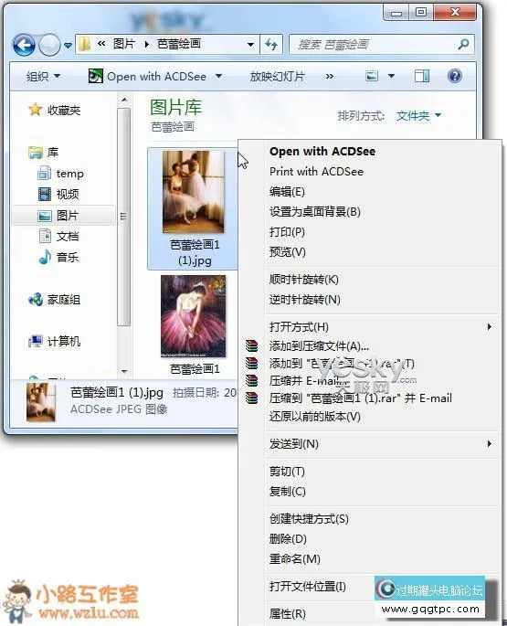Expand Open with ACDSee dropdown arrow
Image resolution: width=507 pixels, height=626 pixels.
click(x=218, y=76)
